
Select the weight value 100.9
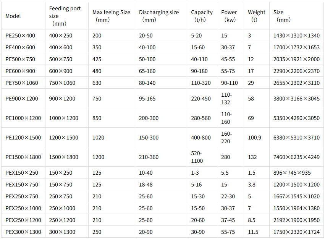[254, 138]
